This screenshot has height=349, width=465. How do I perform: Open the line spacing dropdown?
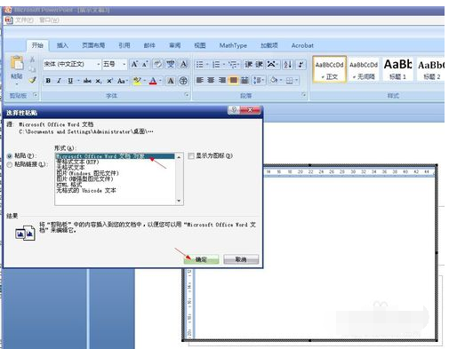pyautogui.click(x=259, y=80)
